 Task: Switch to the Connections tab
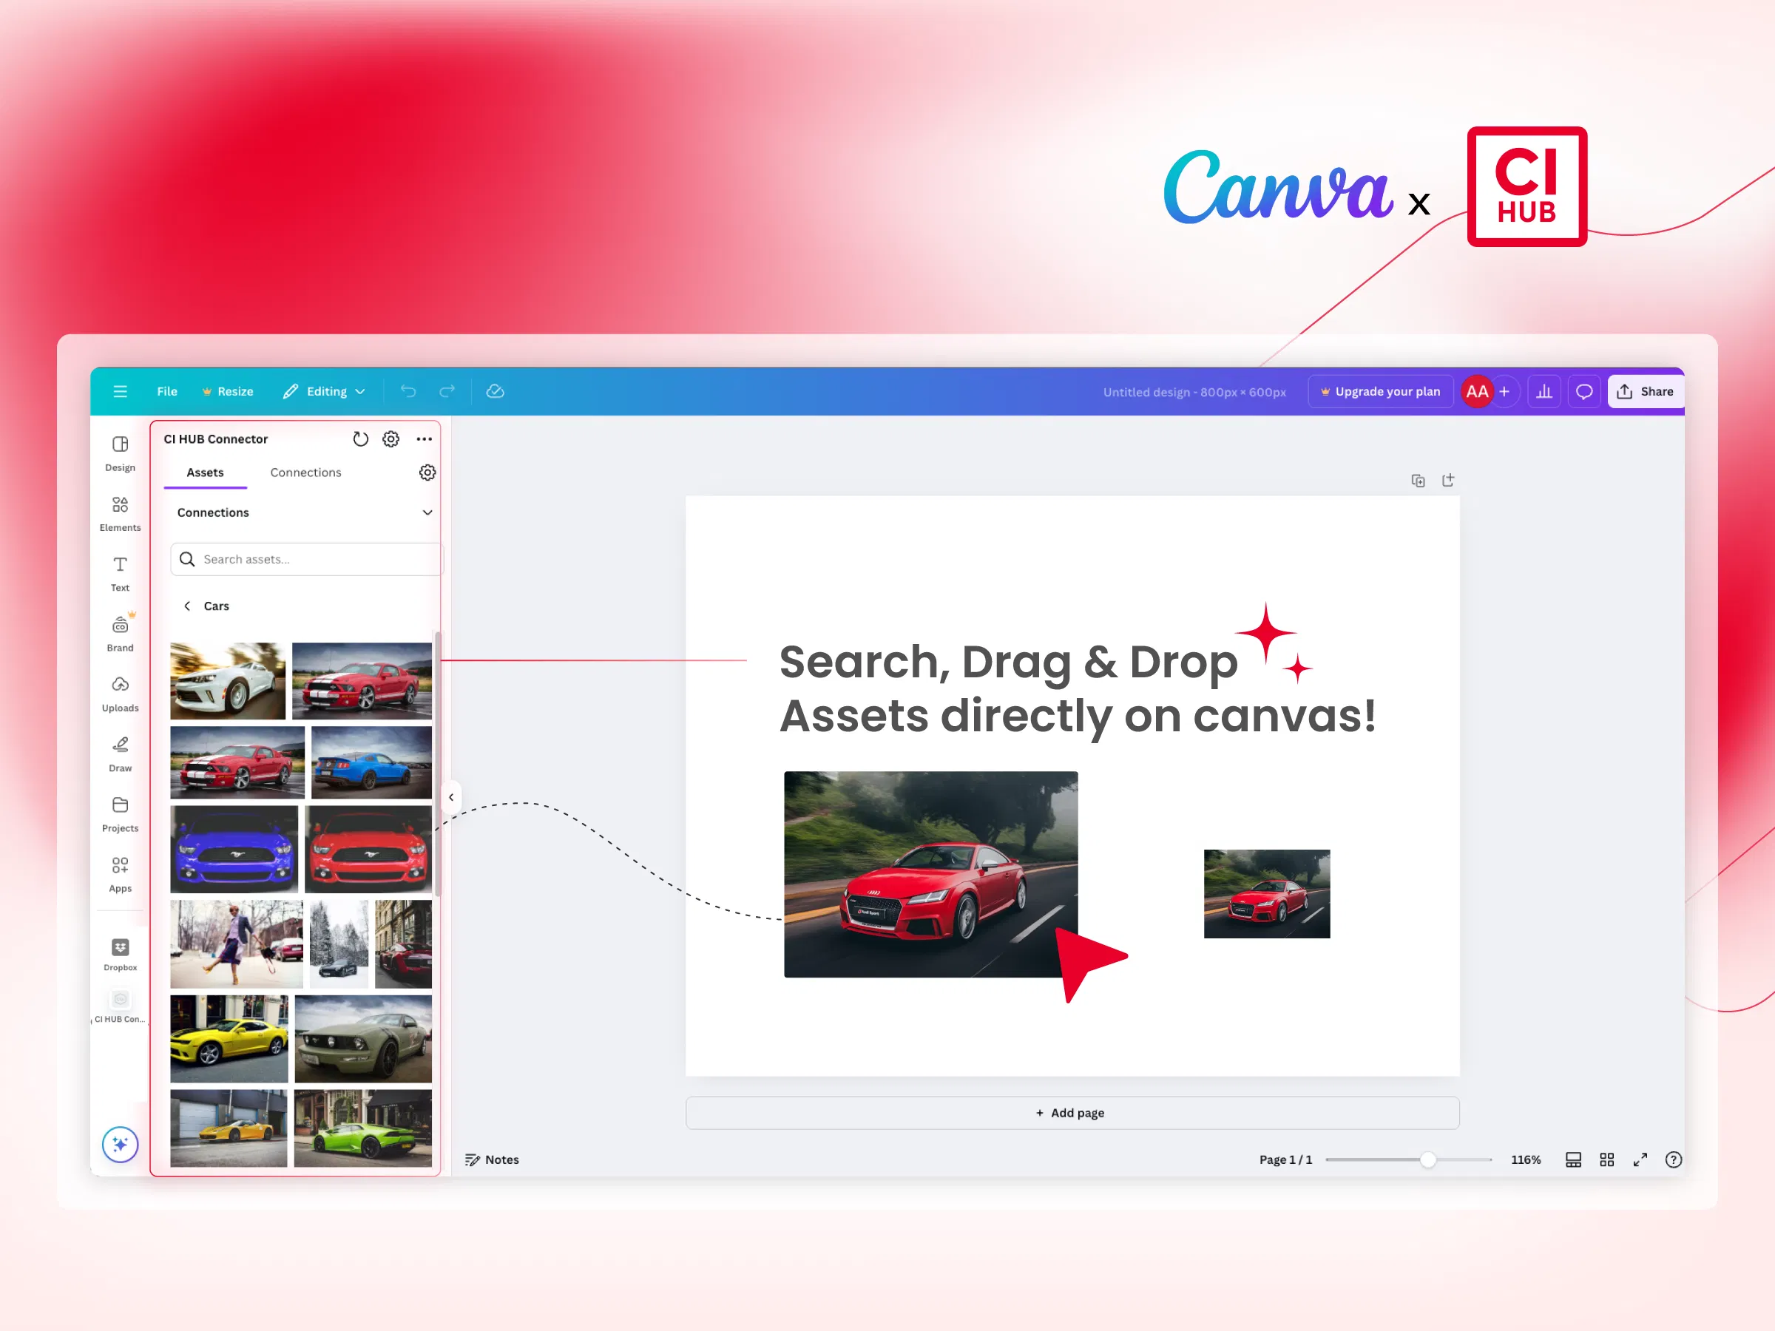click(x=305, y=473)
